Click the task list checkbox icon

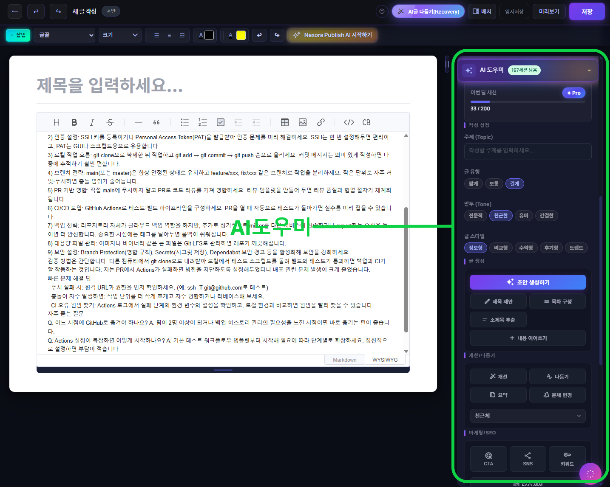(221, 122)
